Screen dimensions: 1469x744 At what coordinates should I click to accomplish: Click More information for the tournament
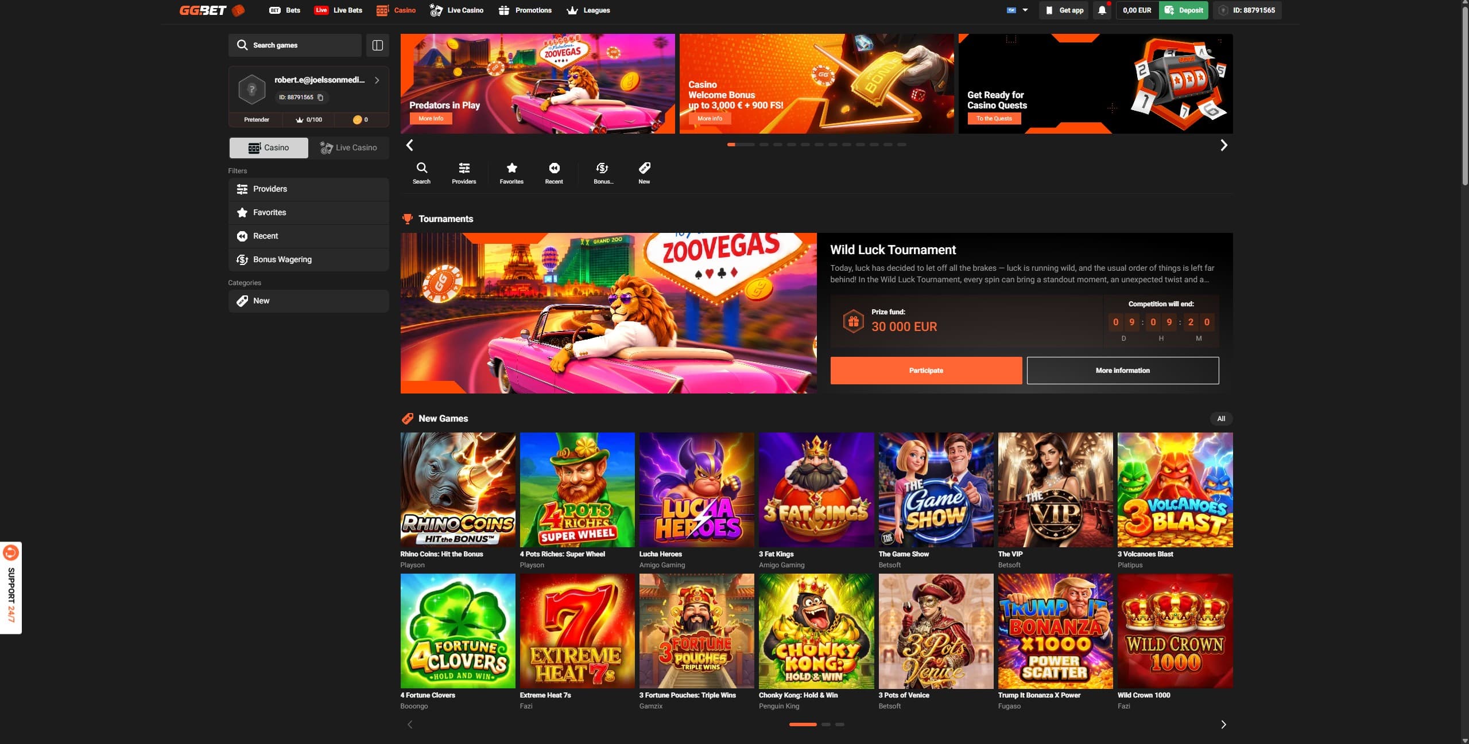tap(1122, 371)
